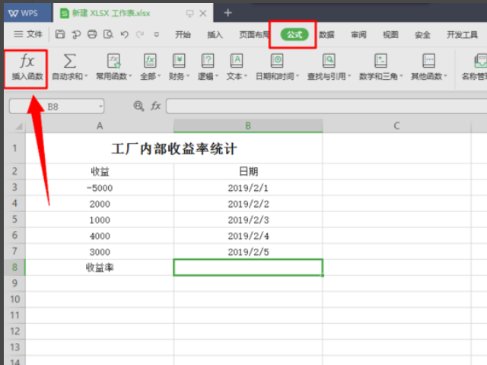Click the date cell 2019/2/4

coord(248,236)
